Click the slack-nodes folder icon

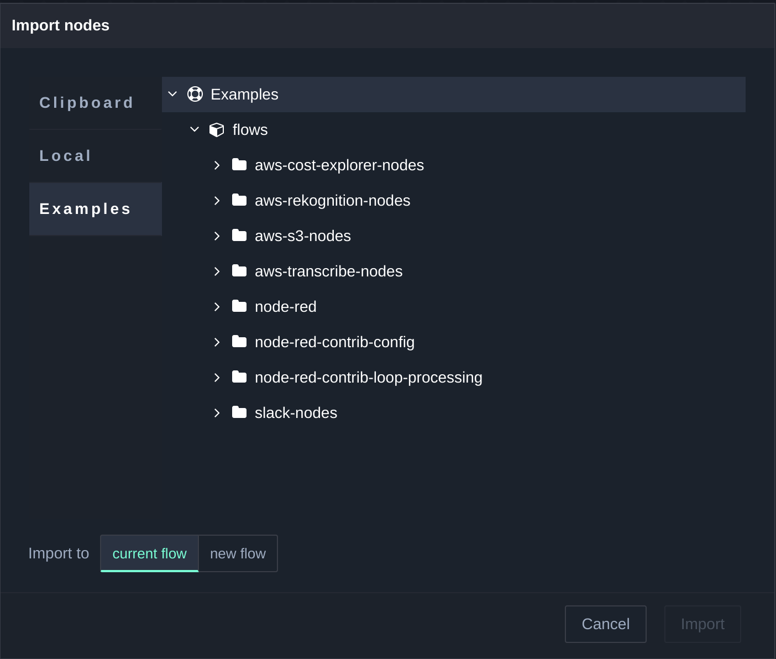(x=239, y=412)
